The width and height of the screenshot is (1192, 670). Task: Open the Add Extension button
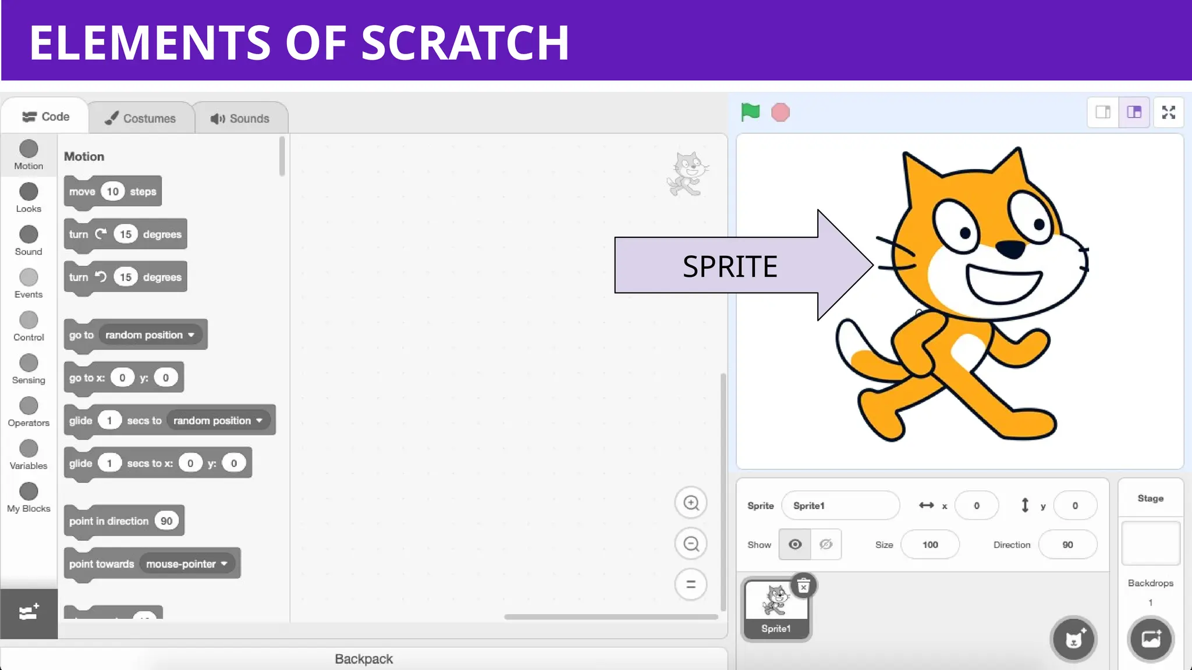[29, 613]
